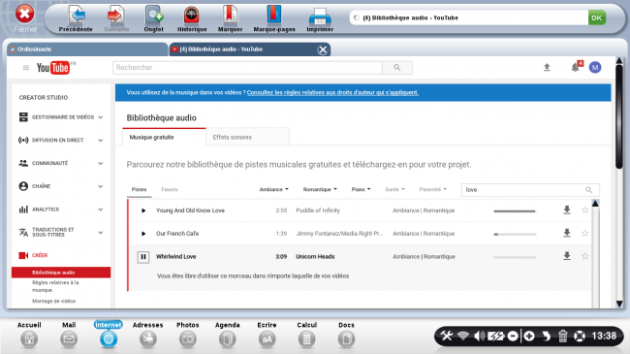Image resolution: width=630 pixels, height=354 pixels.
Task: Play the Our French Cafe track
Action: [x=143, y=234]
